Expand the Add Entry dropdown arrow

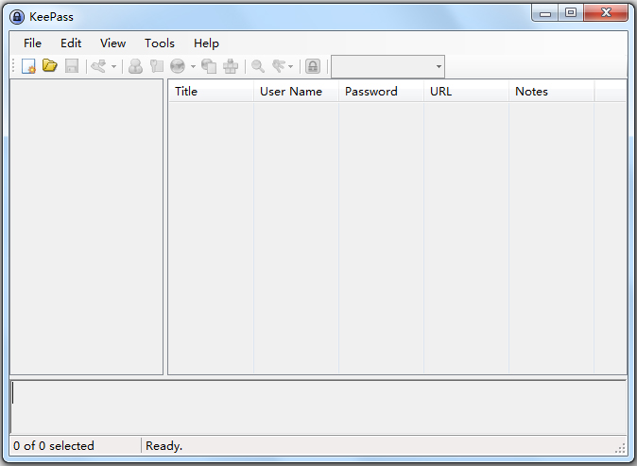pyautogui.click(x=113, y=66)
